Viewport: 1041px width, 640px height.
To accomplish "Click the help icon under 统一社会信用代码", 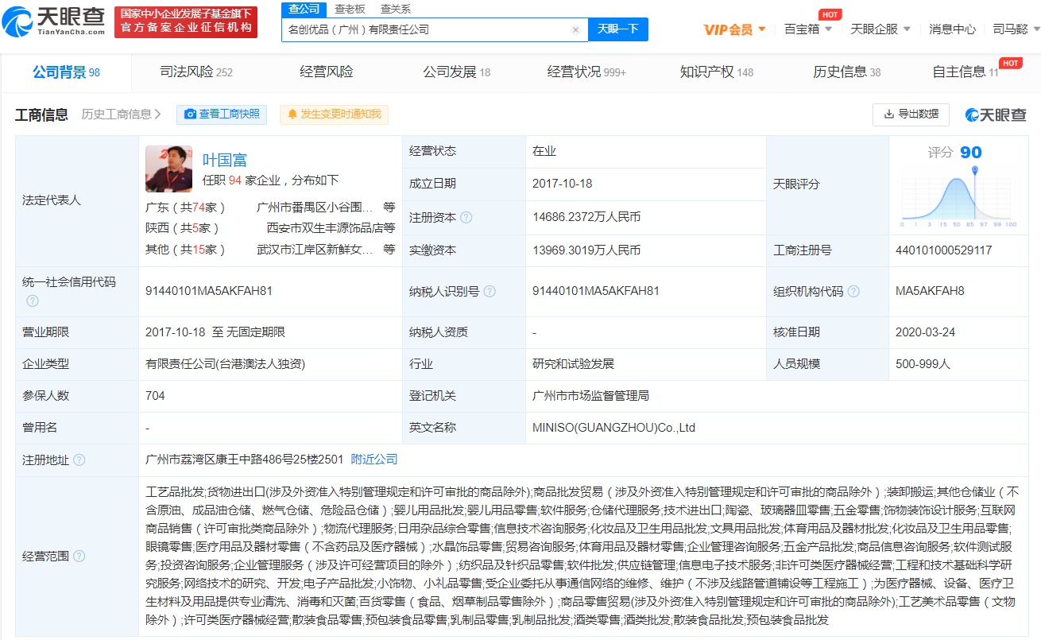I will pos(33,301).
